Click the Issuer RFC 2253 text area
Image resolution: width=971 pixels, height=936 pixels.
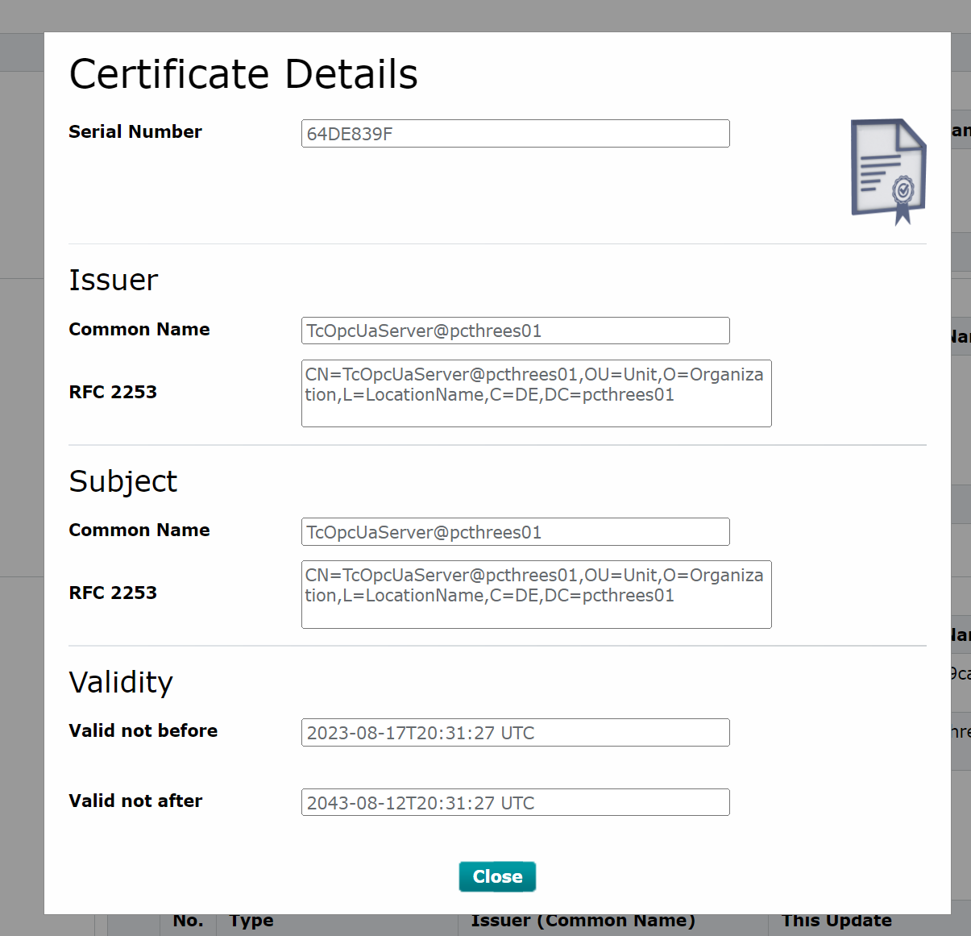[x=537, y=393]
